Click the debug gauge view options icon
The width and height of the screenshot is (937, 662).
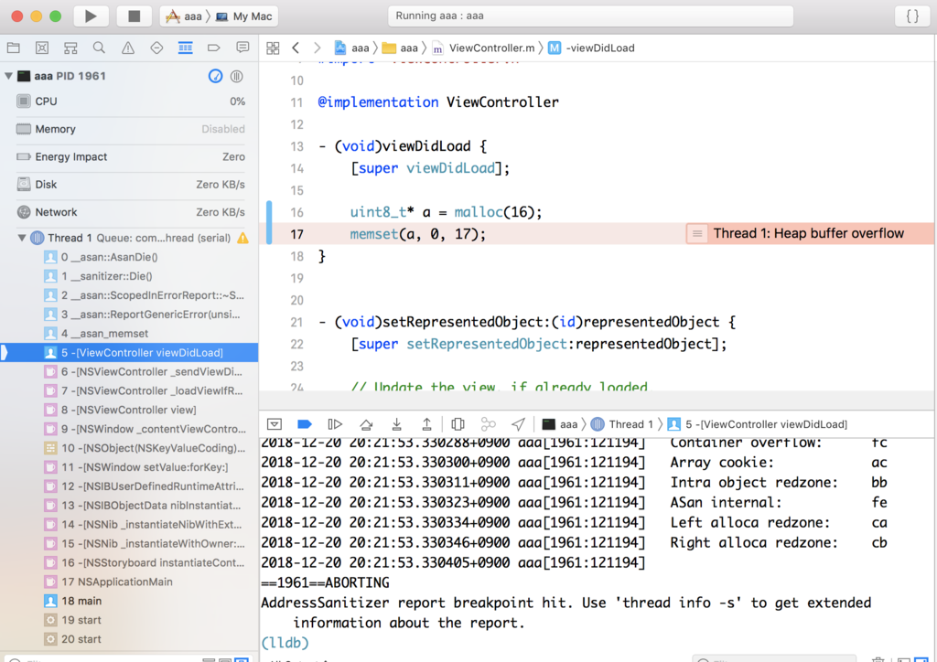215,76
